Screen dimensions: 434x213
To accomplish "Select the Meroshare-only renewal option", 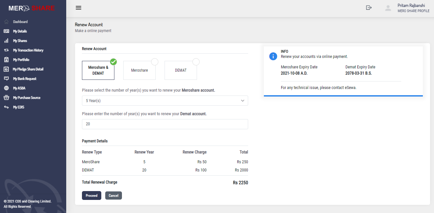I will tap(139, 70).
